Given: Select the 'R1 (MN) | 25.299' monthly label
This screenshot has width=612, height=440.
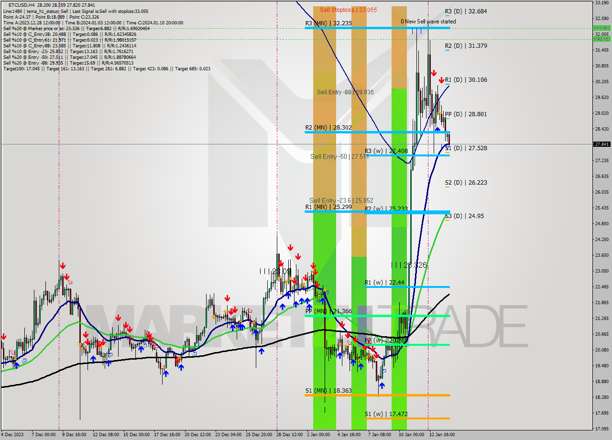Looking at the screenshot, I should coord(328,207).
